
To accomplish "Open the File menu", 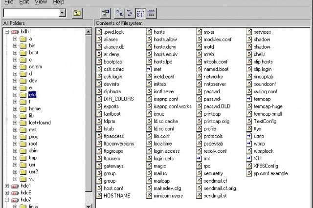I will (x=9, y=2).
